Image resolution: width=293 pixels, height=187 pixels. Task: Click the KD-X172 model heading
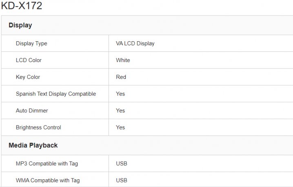(x=21, y=6)
